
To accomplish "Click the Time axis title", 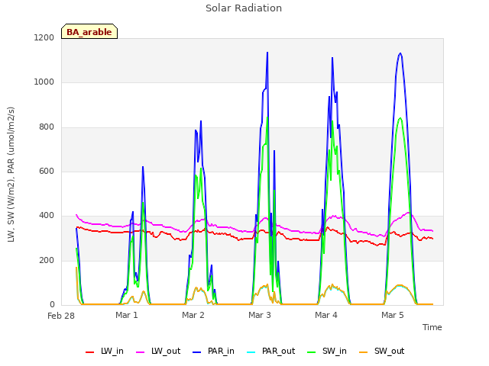I will tap(432, 327).
